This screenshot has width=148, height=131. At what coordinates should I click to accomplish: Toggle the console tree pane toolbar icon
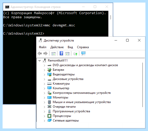[x=54, y=54]
